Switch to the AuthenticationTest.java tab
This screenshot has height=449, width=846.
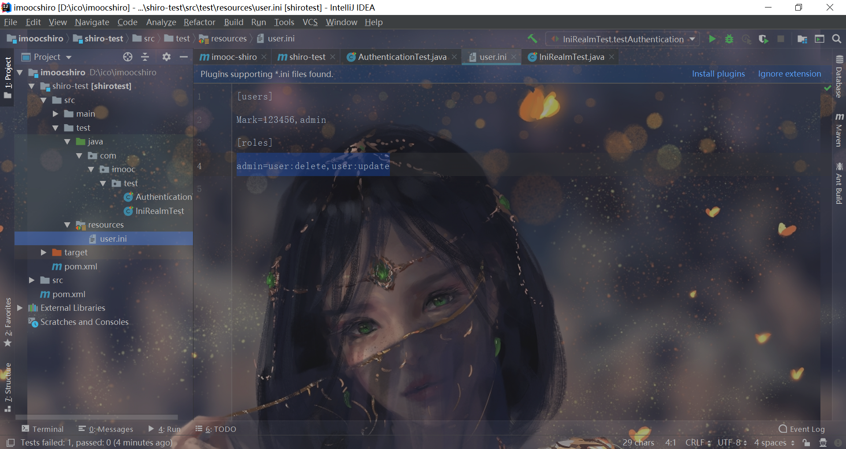tap(402, 57)
